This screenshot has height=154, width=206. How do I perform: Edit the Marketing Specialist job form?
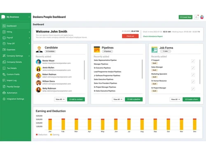point(193,75)
